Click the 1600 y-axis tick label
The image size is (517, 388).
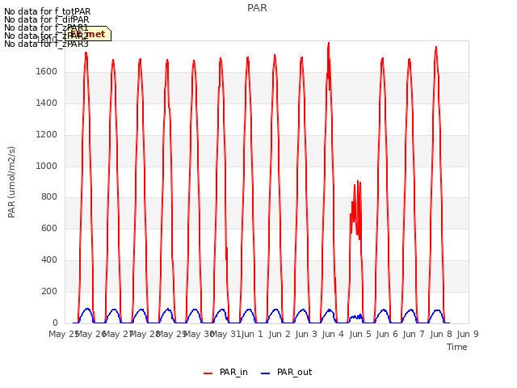[47, 72]
